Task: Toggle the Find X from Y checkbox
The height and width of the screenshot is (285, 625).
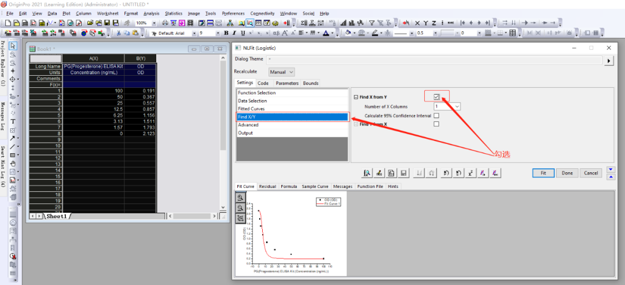Action: tap(436, 97)
